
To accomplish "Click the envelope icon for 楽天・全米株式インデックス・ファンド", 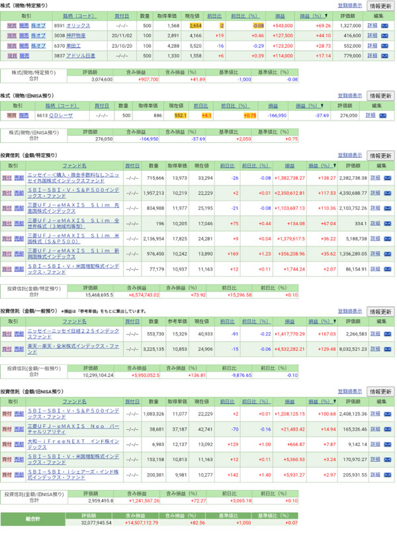I will [x=384, y=348].
